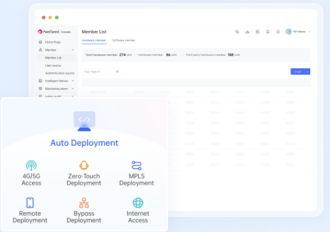This screenshot has height=232, width=330.
Task: Click the third party hardware count 188
Action: (x=231, y=55)
